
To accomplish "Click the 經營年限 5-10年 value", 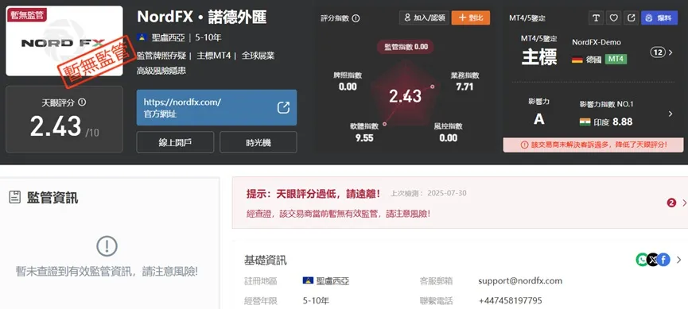I will (316, 301).
